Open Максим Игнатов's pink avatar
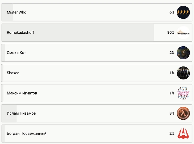This screenshot has height=144, width=194. tap(183, 93)
